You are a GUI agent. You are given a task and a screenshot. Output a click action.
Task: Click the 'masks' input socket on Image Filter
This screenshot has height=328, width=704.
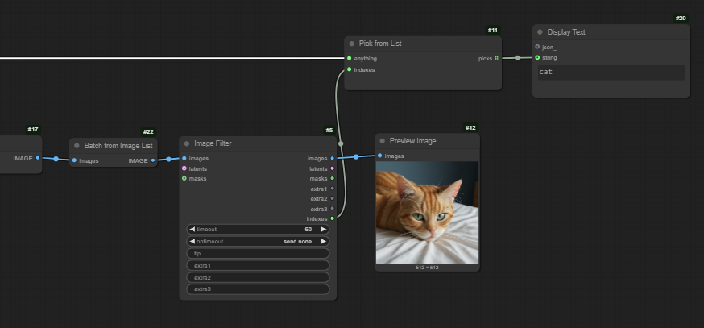pyautogui.click(x=184, y=178)
